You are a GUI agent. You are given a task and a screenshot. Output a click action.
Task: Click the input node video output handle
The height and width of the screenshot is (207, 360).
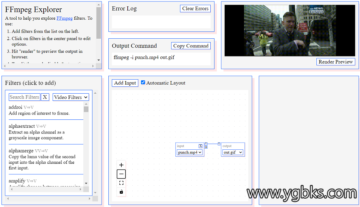coord(206,144)
